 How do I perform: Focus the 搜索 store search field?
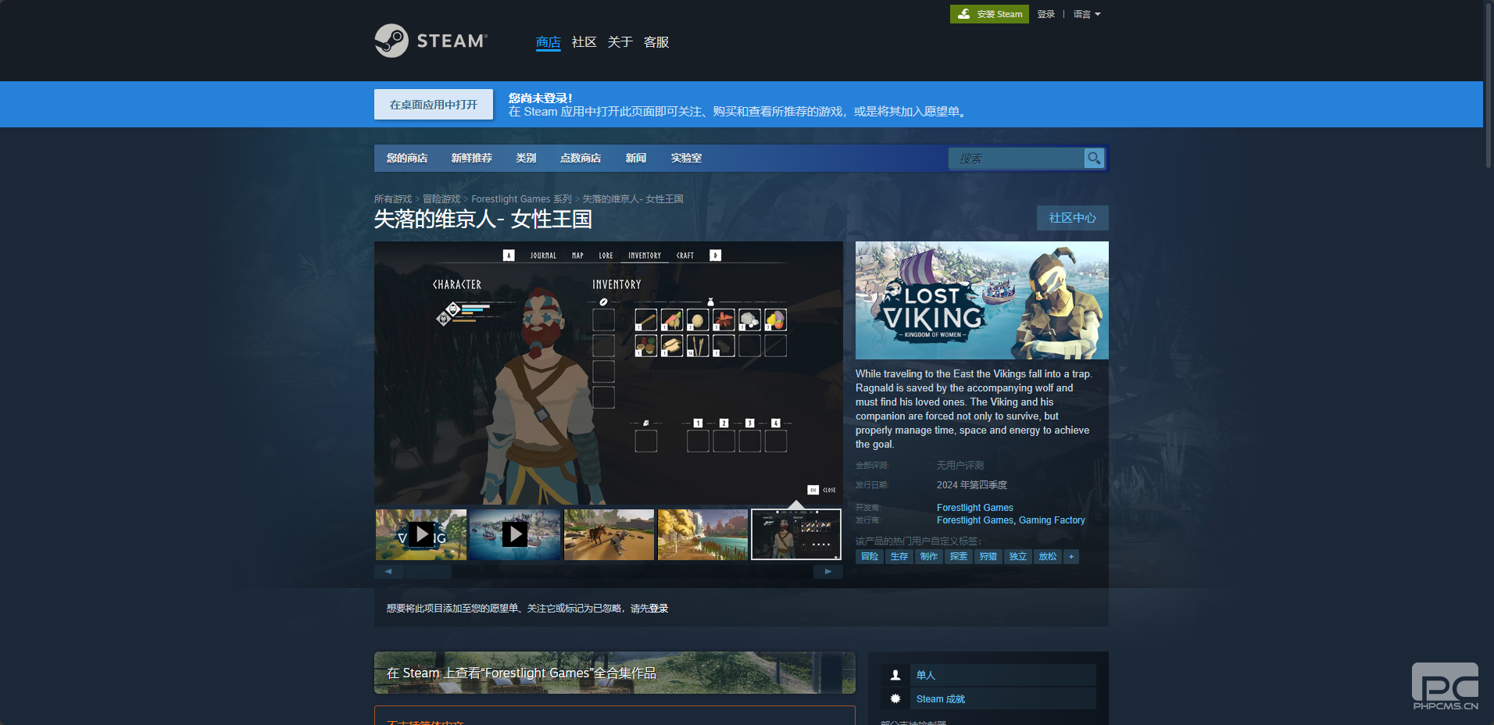pos(1016,159)
